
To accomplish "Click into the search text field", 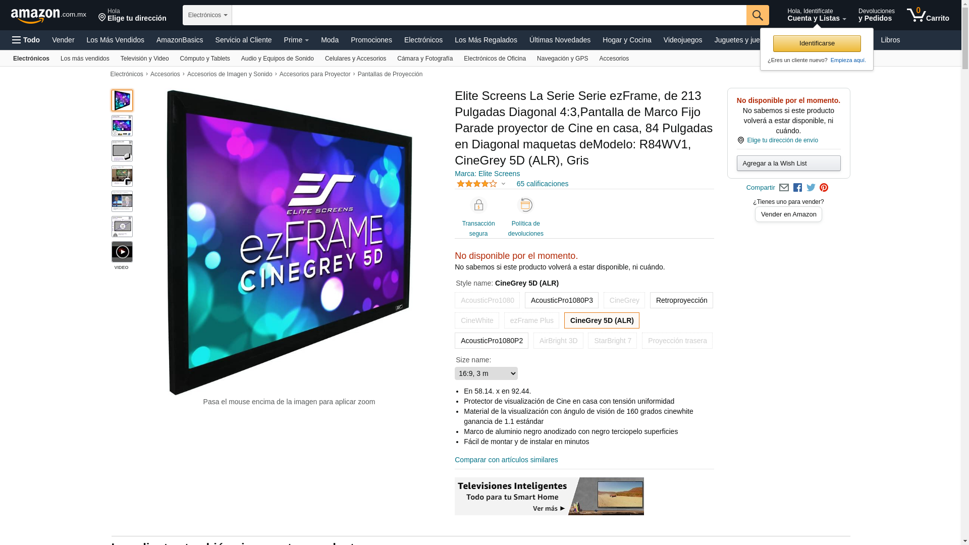I will tap(489, 15).
